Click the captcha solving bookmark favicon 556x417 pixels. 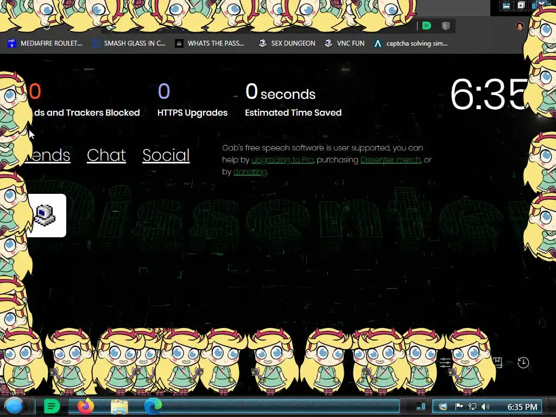pyautogui.click(x=378, y=43)
